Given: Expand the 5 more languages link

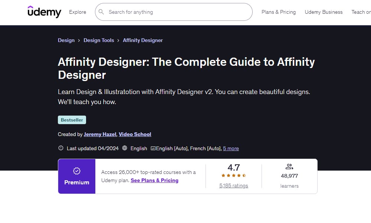Looking at the screenshot, I should pos(231,148).
